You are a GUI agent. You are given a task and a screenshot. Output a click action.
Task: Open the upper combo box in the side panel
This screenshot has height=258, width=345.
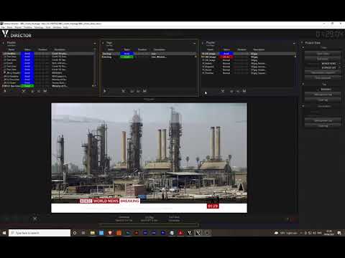pyautogui.click(x=331, y=64)
